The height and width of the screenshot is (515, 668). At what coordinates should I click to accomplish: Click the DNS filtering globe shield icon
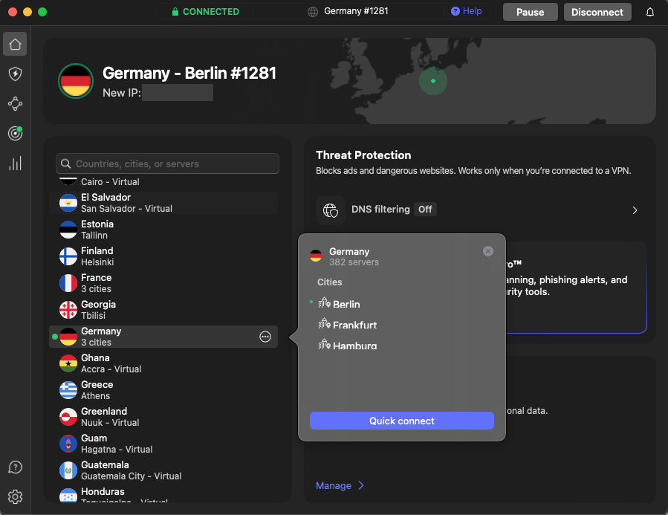pyautogui.click(x=331, y=210)
